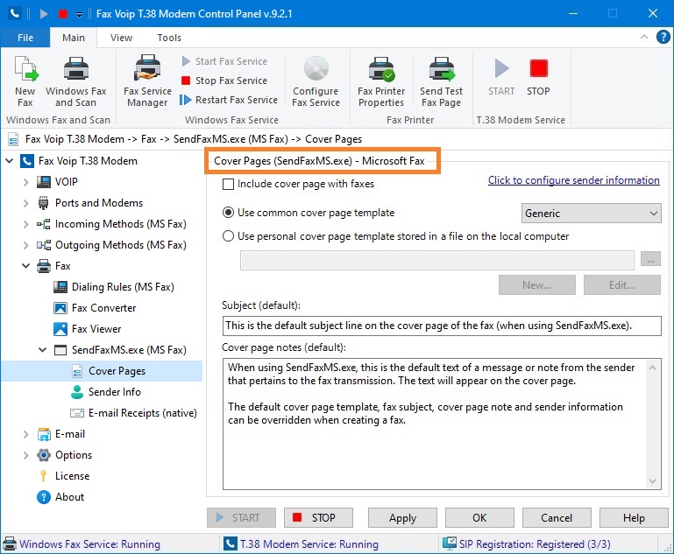The image size is (674, 554).
Task: Click inside the Cover page notes text area
Action: pos(434,424)
